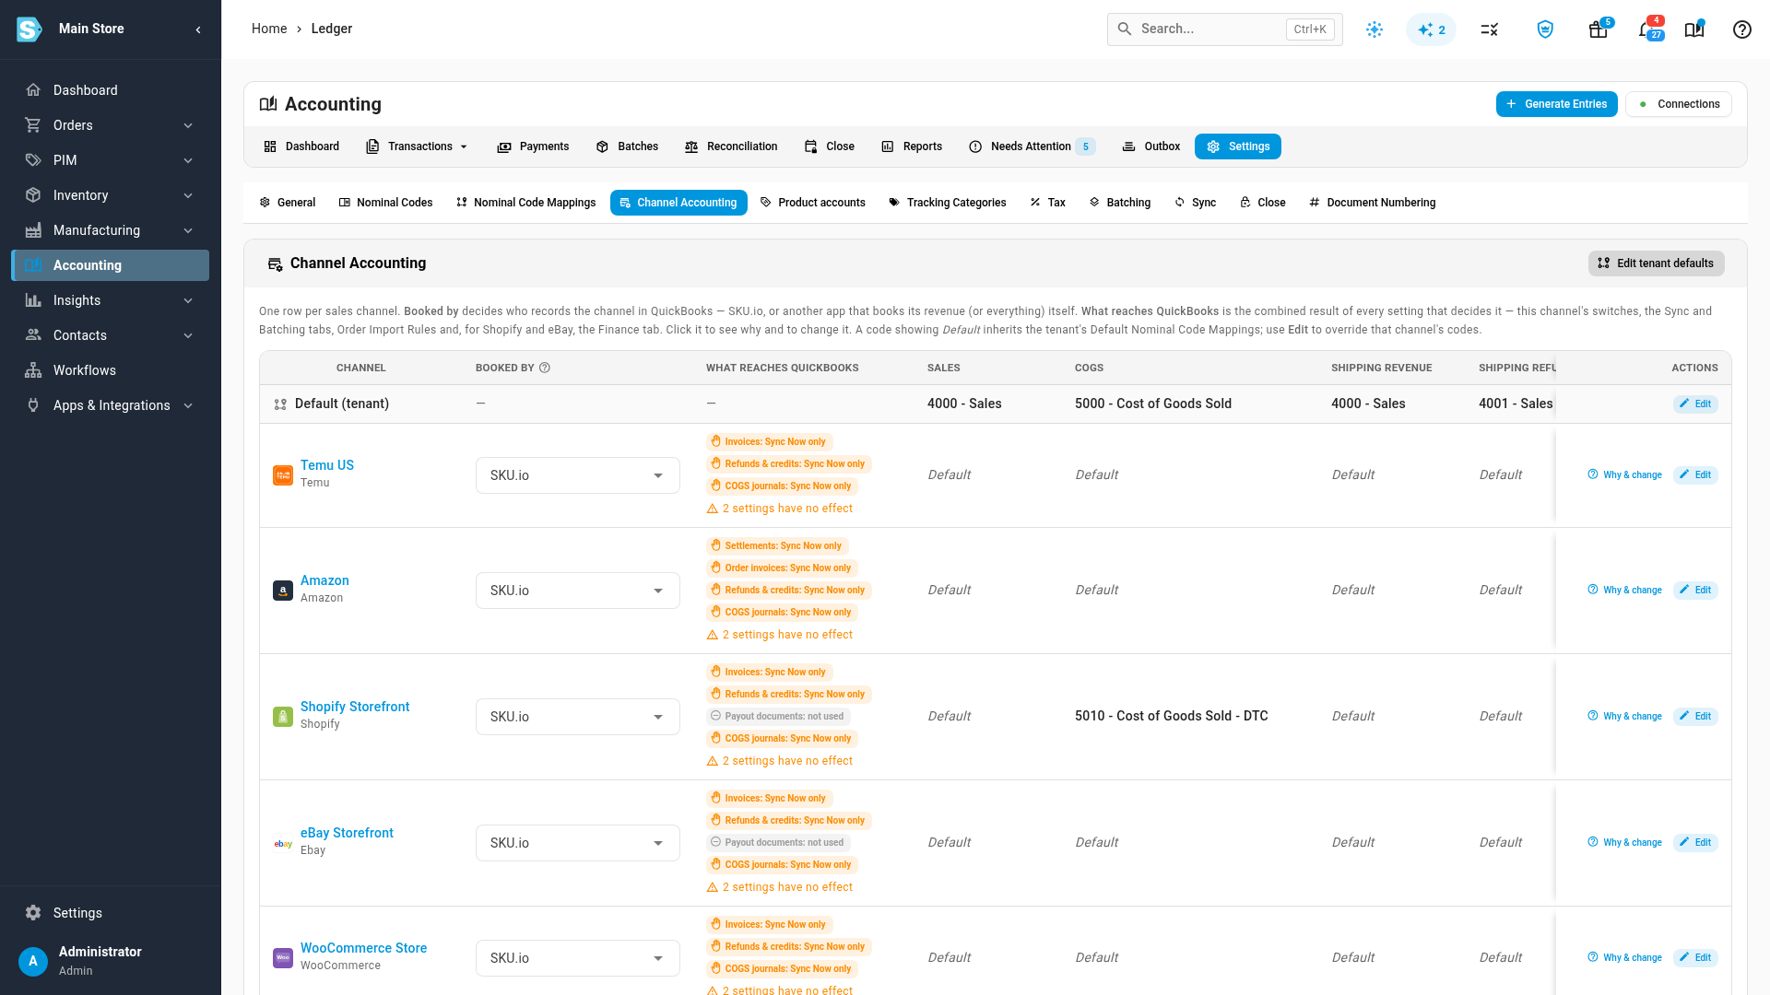Open the AI sparkle assistant badge
This screenshot has height=995, width=1770.
tap(1431, 29)
